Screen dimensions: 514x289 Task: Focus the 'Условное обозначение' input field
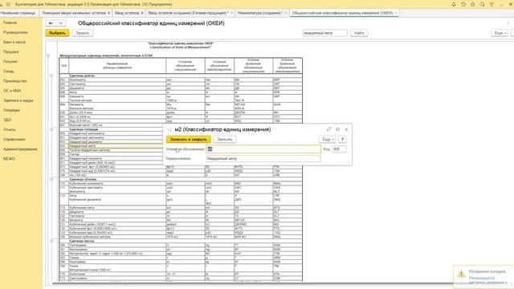[x=263, y=149]
